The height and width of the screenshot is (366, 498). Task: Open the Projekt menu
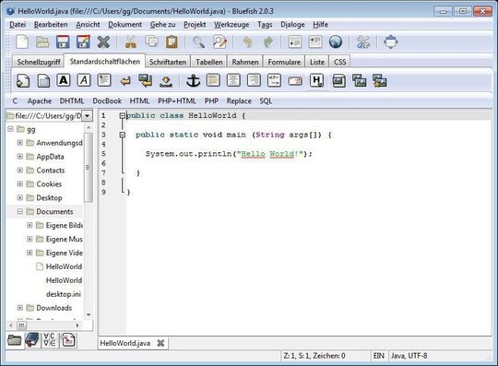195,25
